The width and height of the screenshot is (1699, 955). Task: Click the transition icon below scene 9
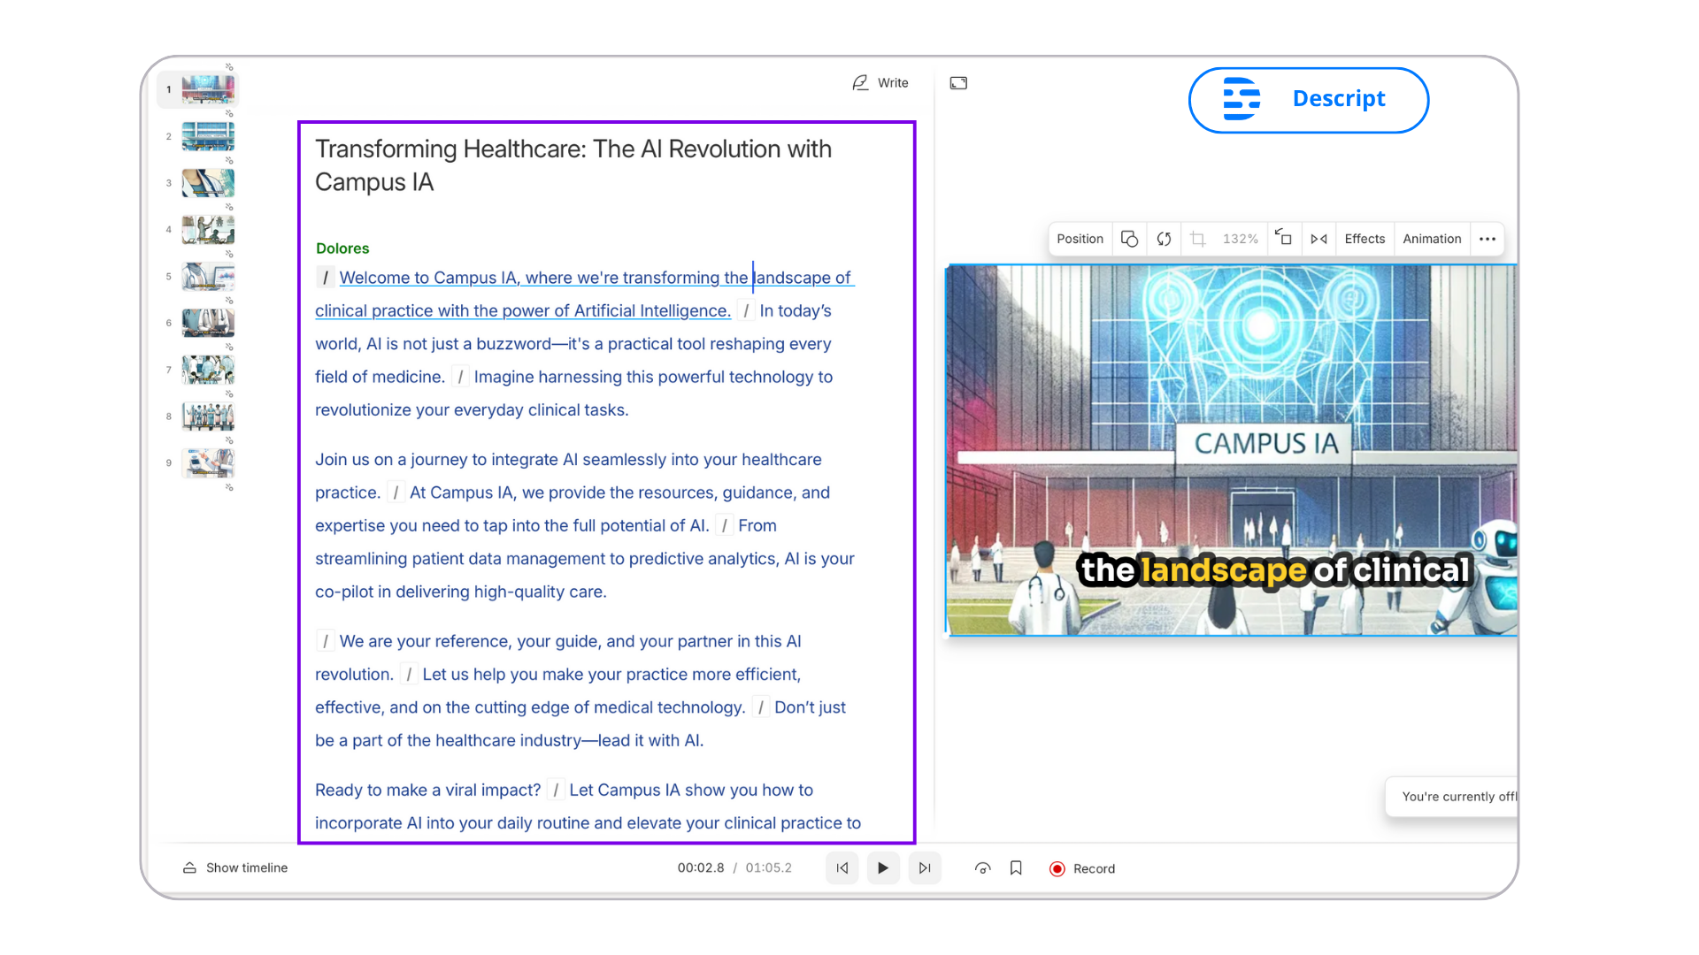tap(229, 487)
